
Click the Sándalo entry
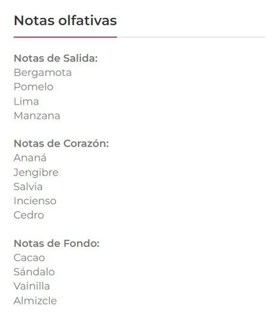pos(34,272)
